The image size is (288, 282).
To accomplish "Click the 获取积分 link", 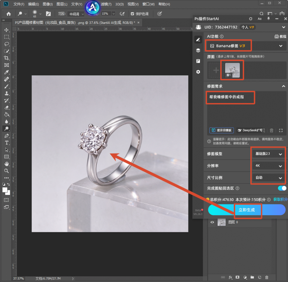I will coord(280,200).
